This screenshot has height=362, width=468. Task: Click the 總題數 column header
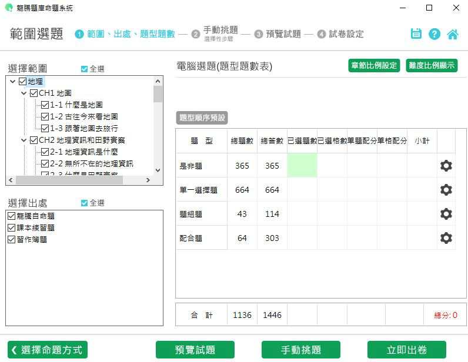[x=242, y=140]
